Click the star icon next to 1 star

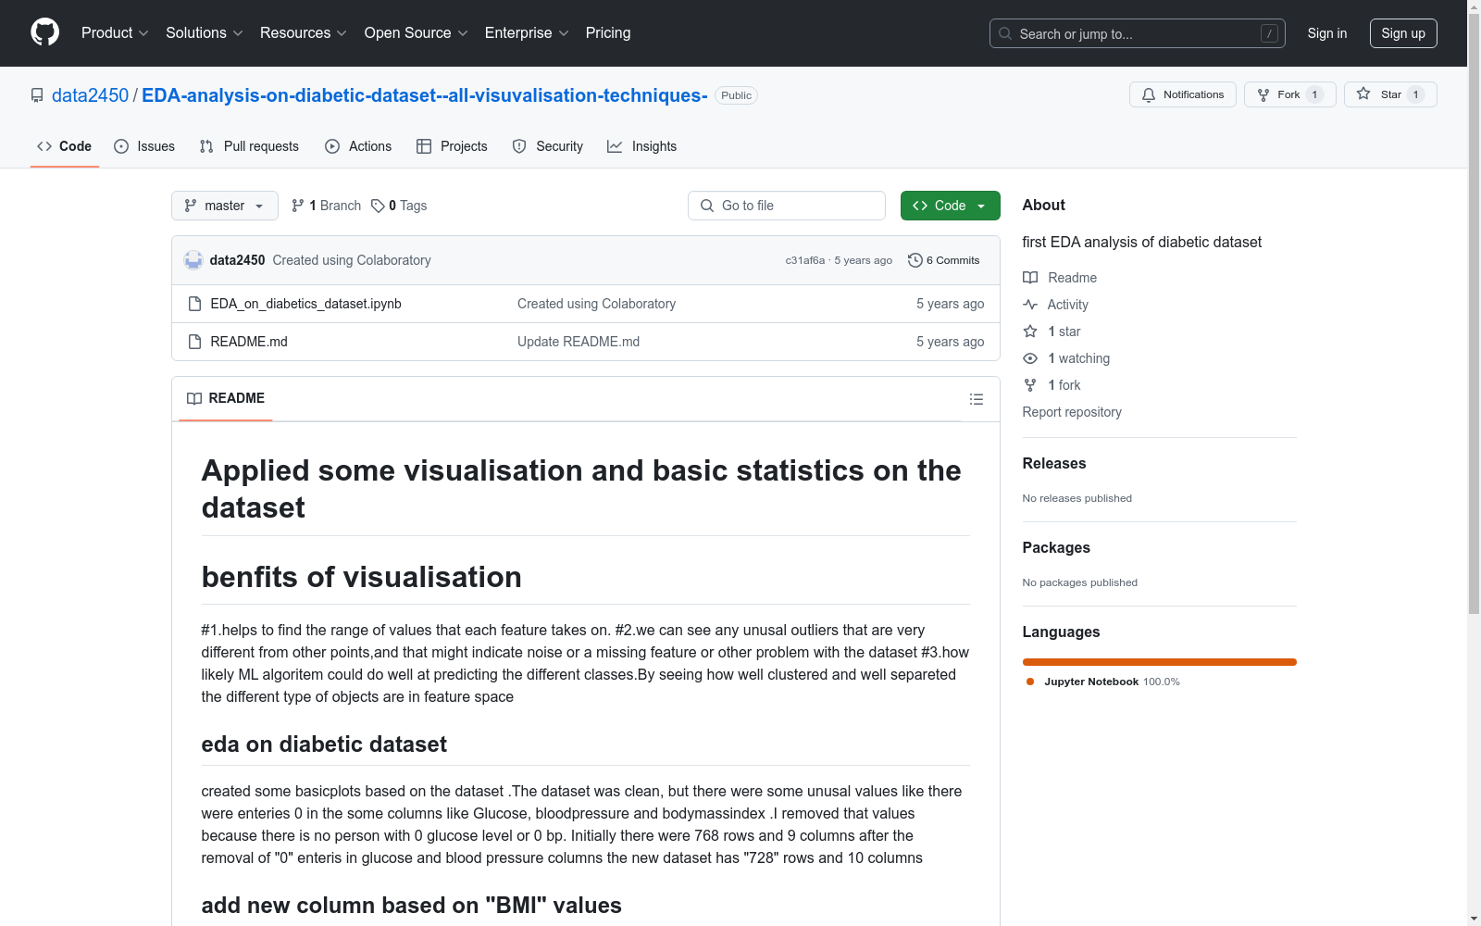(1030, 332)
